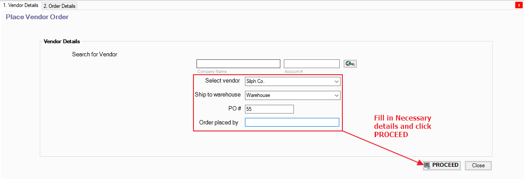The height and width of the screenshot is (179, 524).
Task: Switch to the 2. Order Details tab
Action: click(59, 6)
